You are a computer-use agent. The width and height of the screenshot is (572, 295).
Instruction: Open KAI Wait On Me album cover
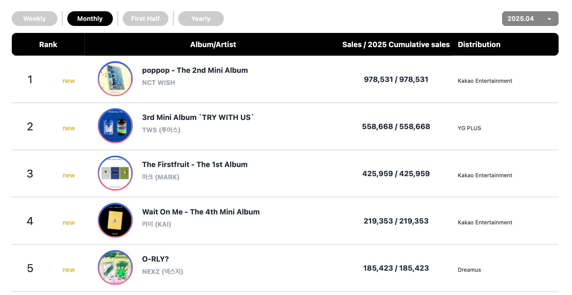point(115,220)
